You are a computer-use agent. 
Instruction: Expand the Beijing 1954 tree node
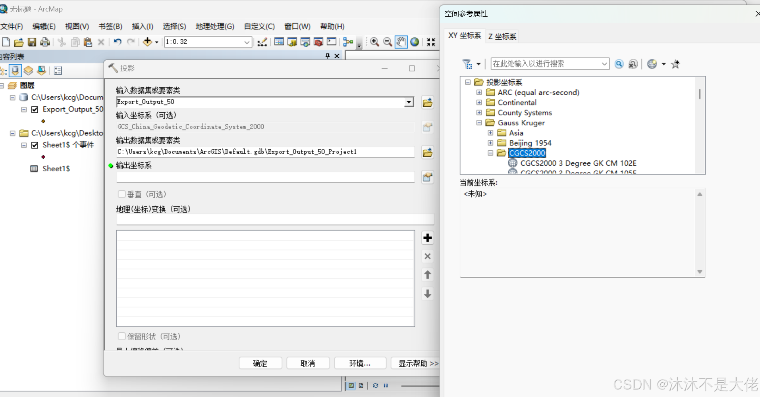click(490, 143)
